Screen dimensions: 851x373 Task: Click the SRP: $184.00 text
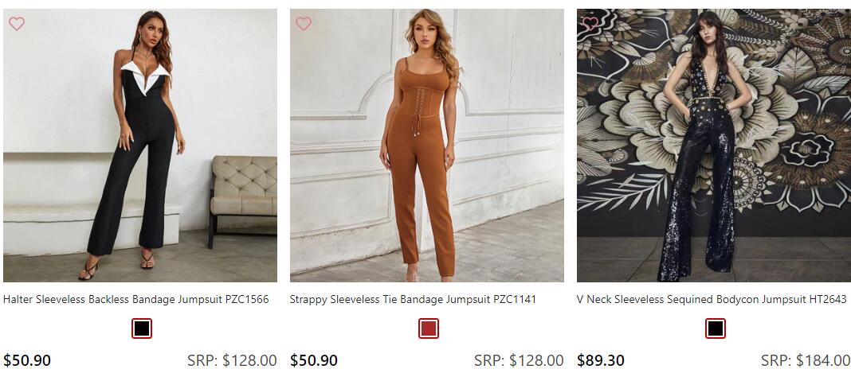point(806,360)
